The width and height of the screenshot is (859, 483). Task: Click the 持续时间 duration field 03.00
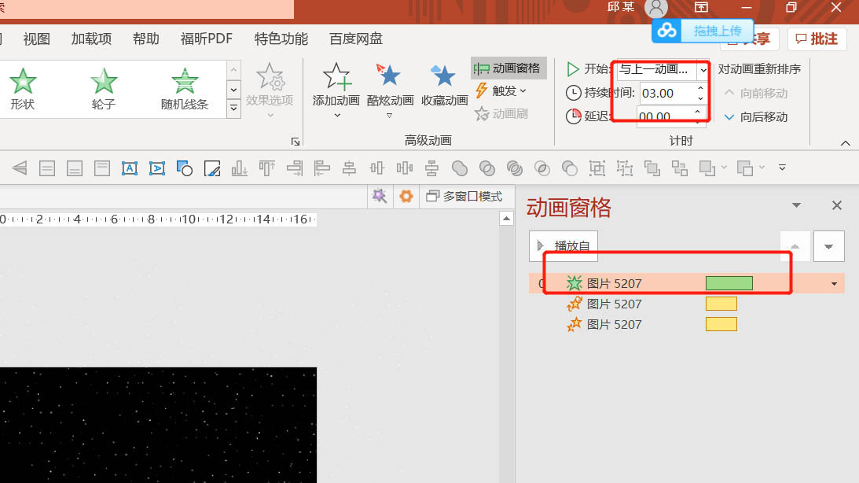point(666,93)
